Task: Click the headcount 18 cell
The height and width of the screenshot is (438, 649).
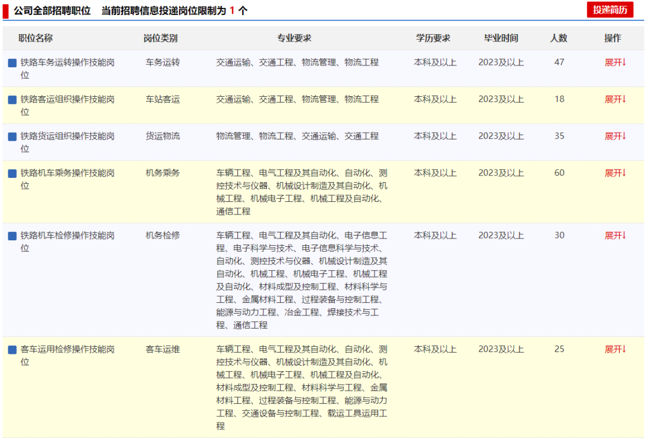Action: click(x=559, y=99)
